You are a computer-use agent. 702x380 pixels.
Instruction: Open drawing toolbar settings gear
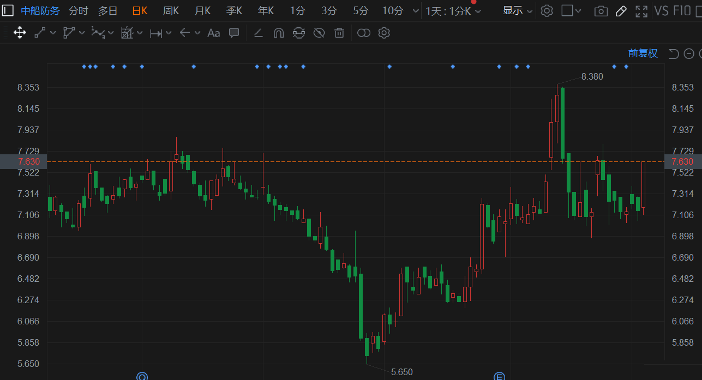pos(384,33)
